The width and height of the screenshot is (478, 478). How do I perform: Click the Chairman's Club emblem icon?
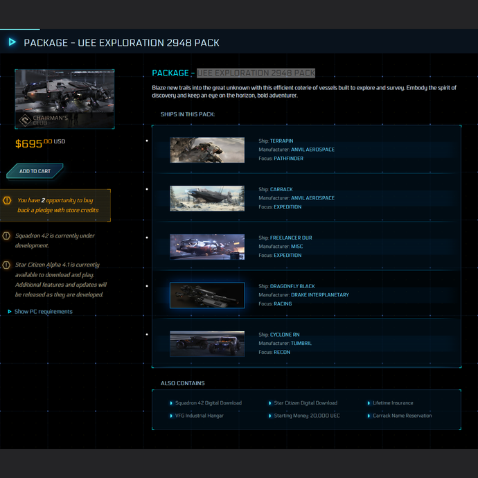pos(25,120)
